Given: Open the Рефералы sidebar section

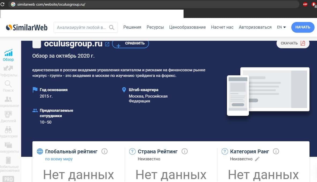Looking at the screenshot, I should (8, 69).
